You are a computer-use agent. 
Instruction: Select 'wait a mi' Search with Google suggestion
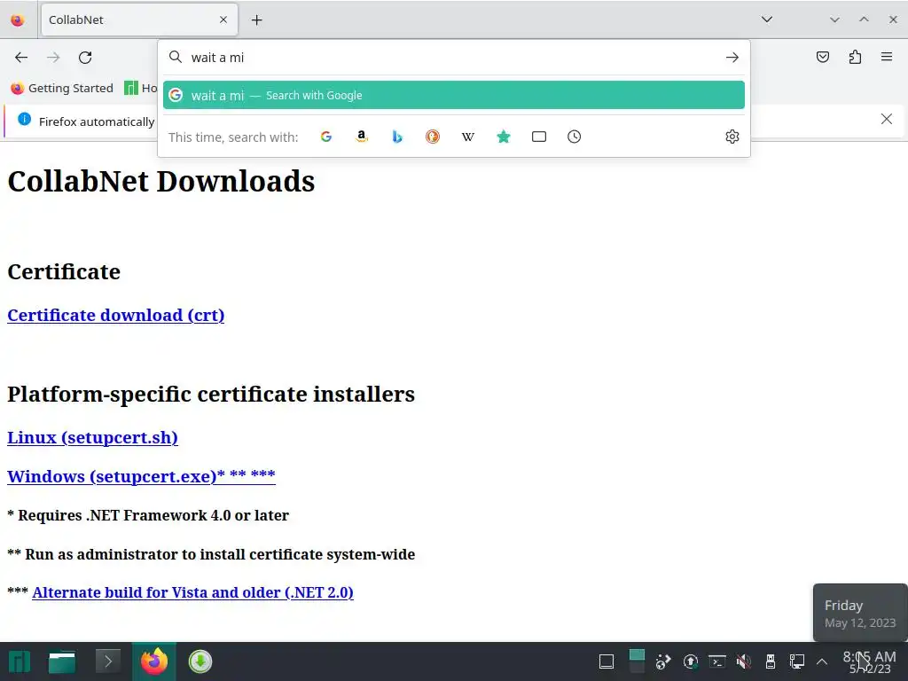pos(453,95)
